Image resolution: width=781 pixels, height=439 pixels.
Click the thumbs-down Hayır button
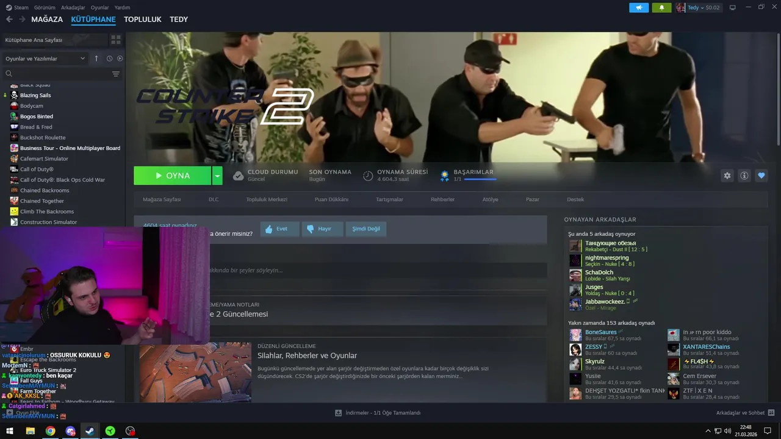pyautogui.click(x=323, y=229)
